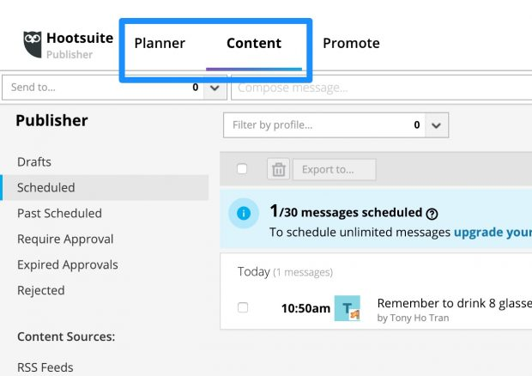Go to the Promote tab

[x=351, y=43]
